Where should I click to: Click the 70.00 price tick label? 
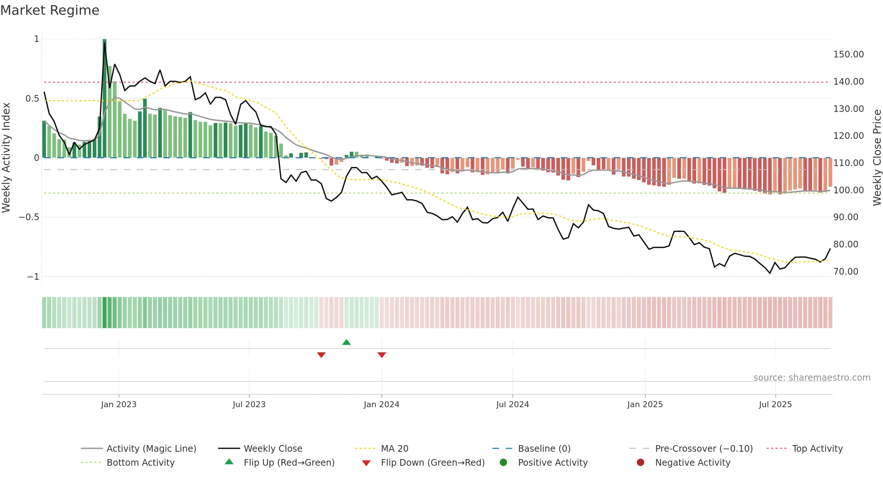(x=846, y=271)
